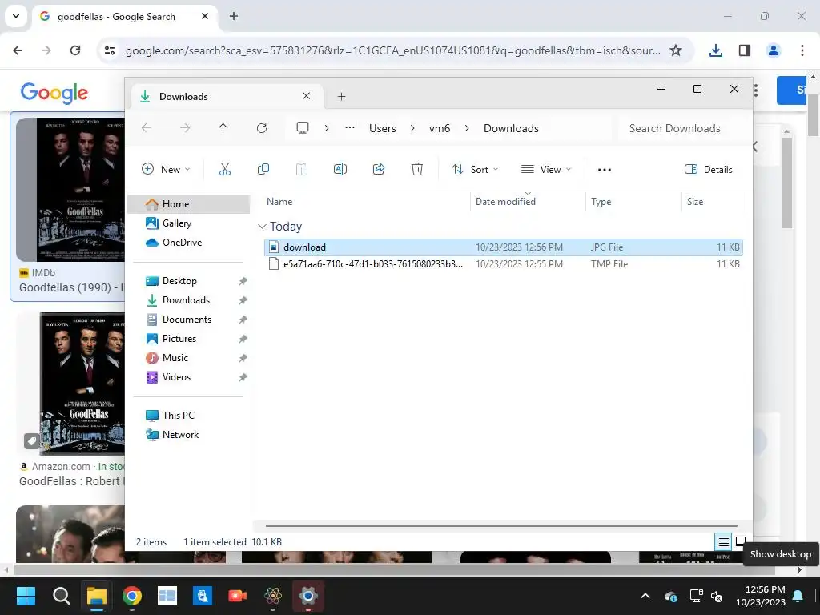Open Chrome's tab search dropdown arrow
The width and height of the screenshot is (820, 615).
tap(16, 16)
